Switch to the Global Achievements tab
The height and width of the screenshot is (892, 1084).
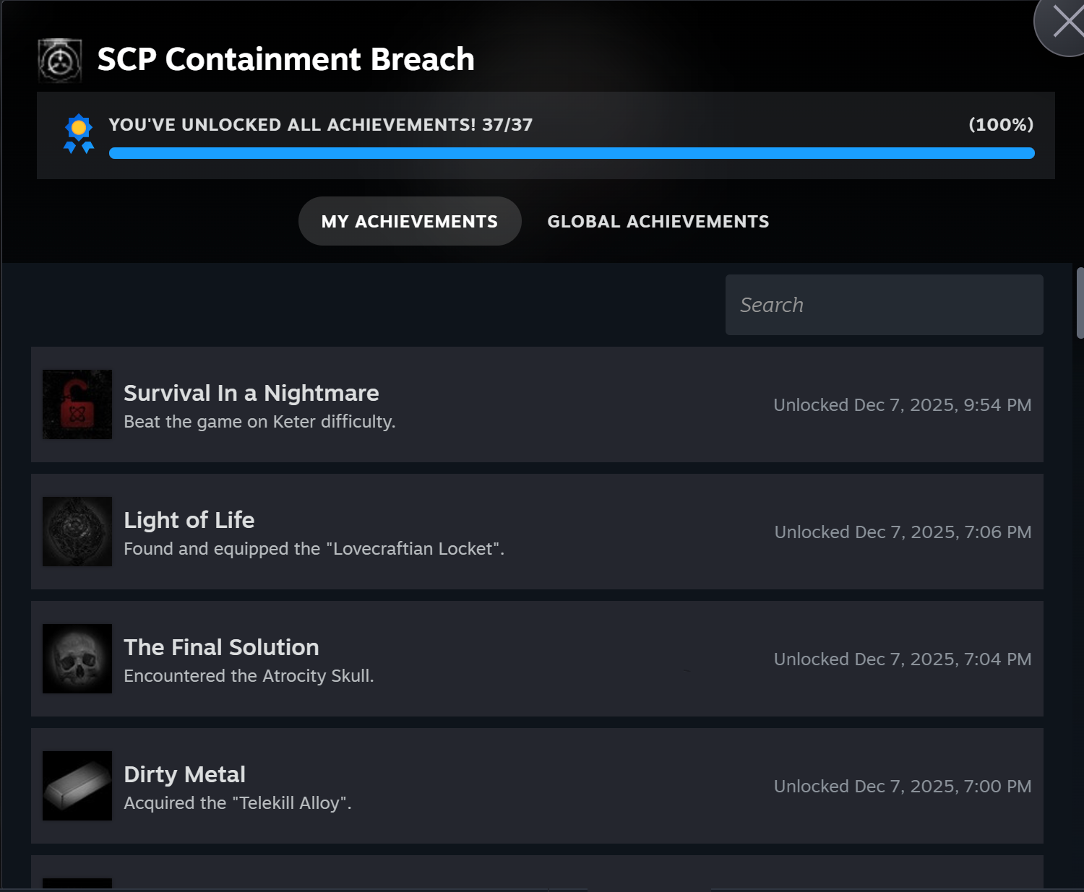658,221
